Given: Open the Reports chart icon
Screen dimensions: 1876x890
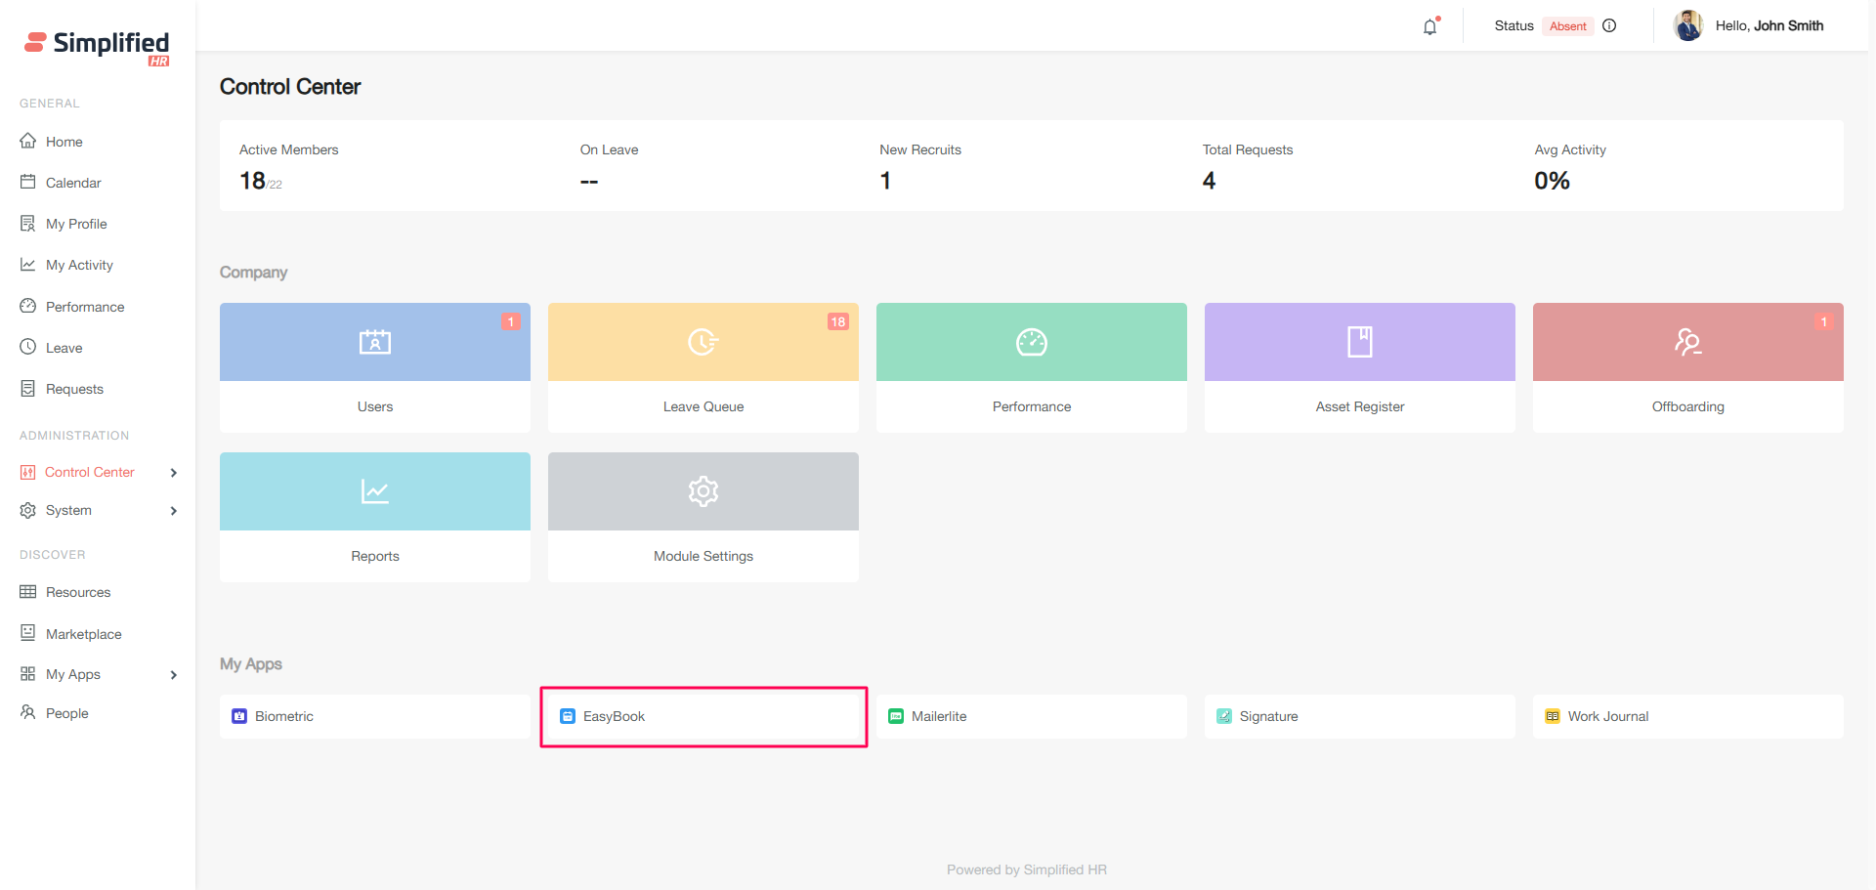Looking at the screenshot, I should coord(374,491).
